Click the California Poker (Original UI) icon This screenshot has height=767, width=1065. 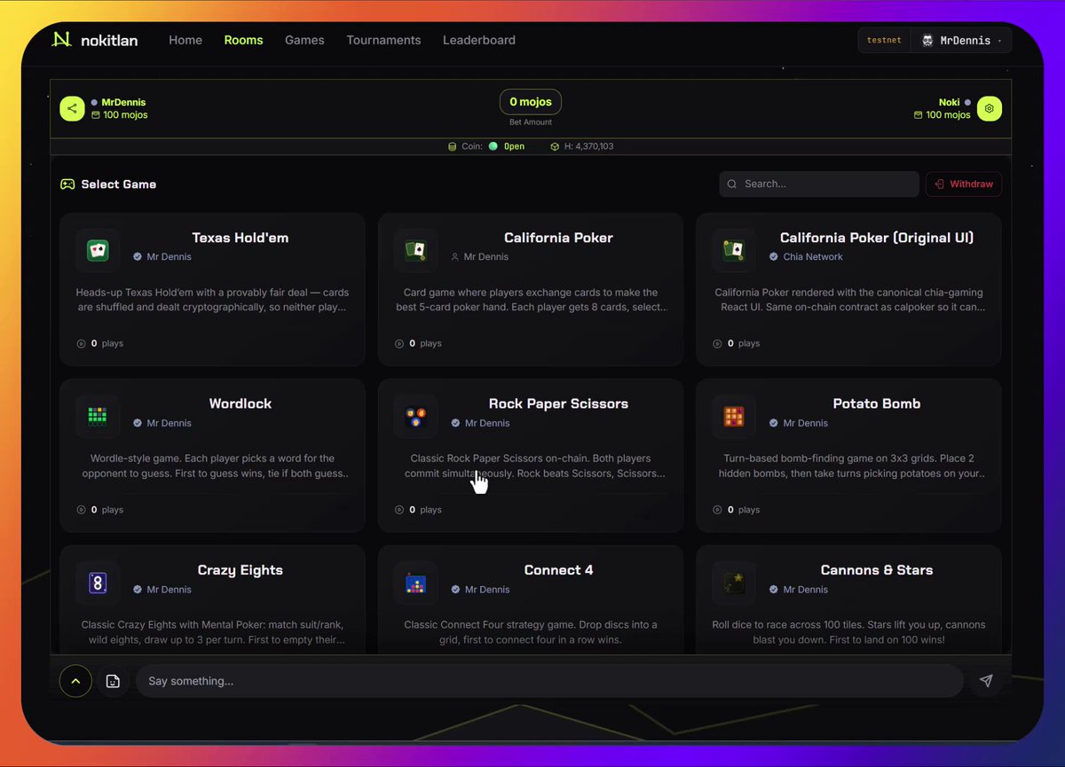pos(734,251)
